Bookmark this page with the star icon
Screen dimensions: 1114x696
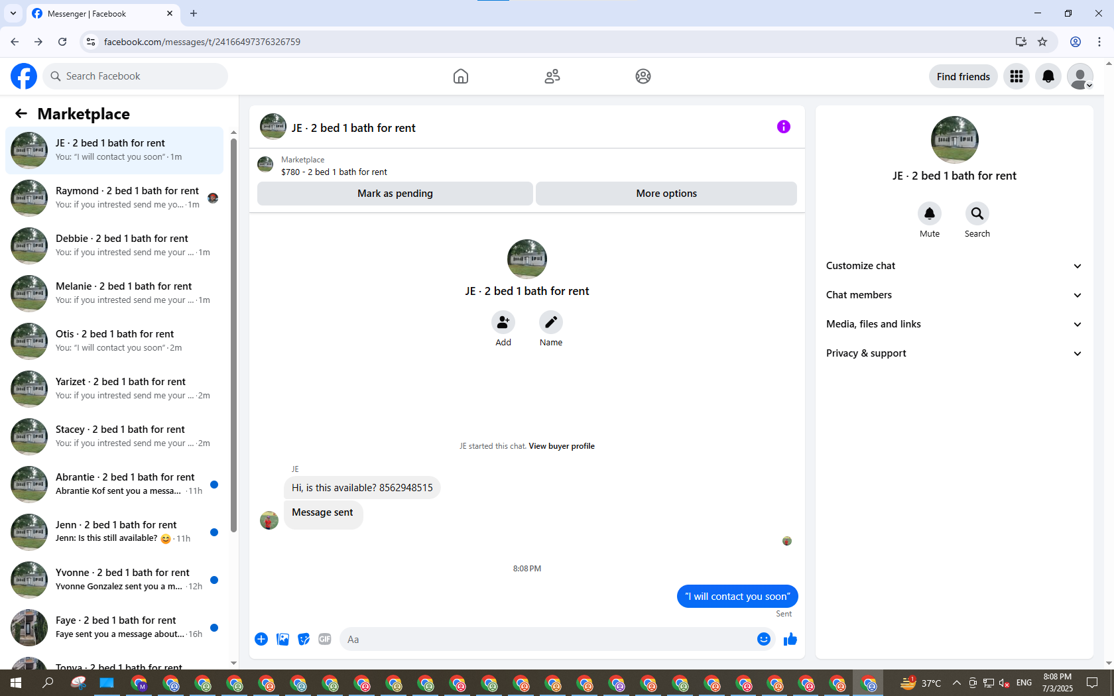[x=1042, y=42]
